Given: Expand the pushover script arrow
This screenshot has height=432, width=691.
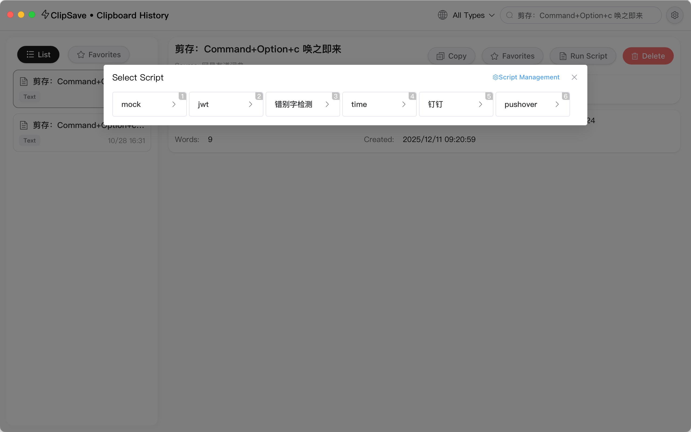Looking at the screenshot, I should 557,104.
